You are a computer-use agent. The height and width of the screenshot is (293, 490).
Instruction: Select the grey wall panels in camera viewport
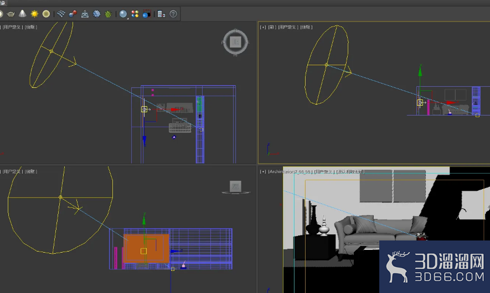[393, 186]
